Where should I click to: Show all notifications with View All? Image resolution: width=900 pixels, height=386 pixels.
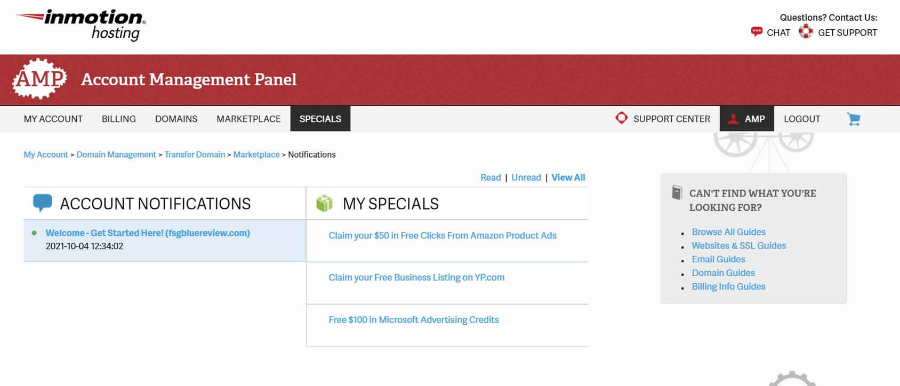[568, 177]
